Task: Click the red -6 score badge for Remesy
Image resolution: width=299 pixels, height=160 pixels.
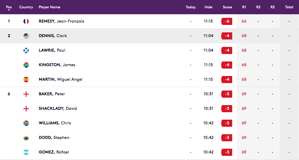Action: (227, 21)
